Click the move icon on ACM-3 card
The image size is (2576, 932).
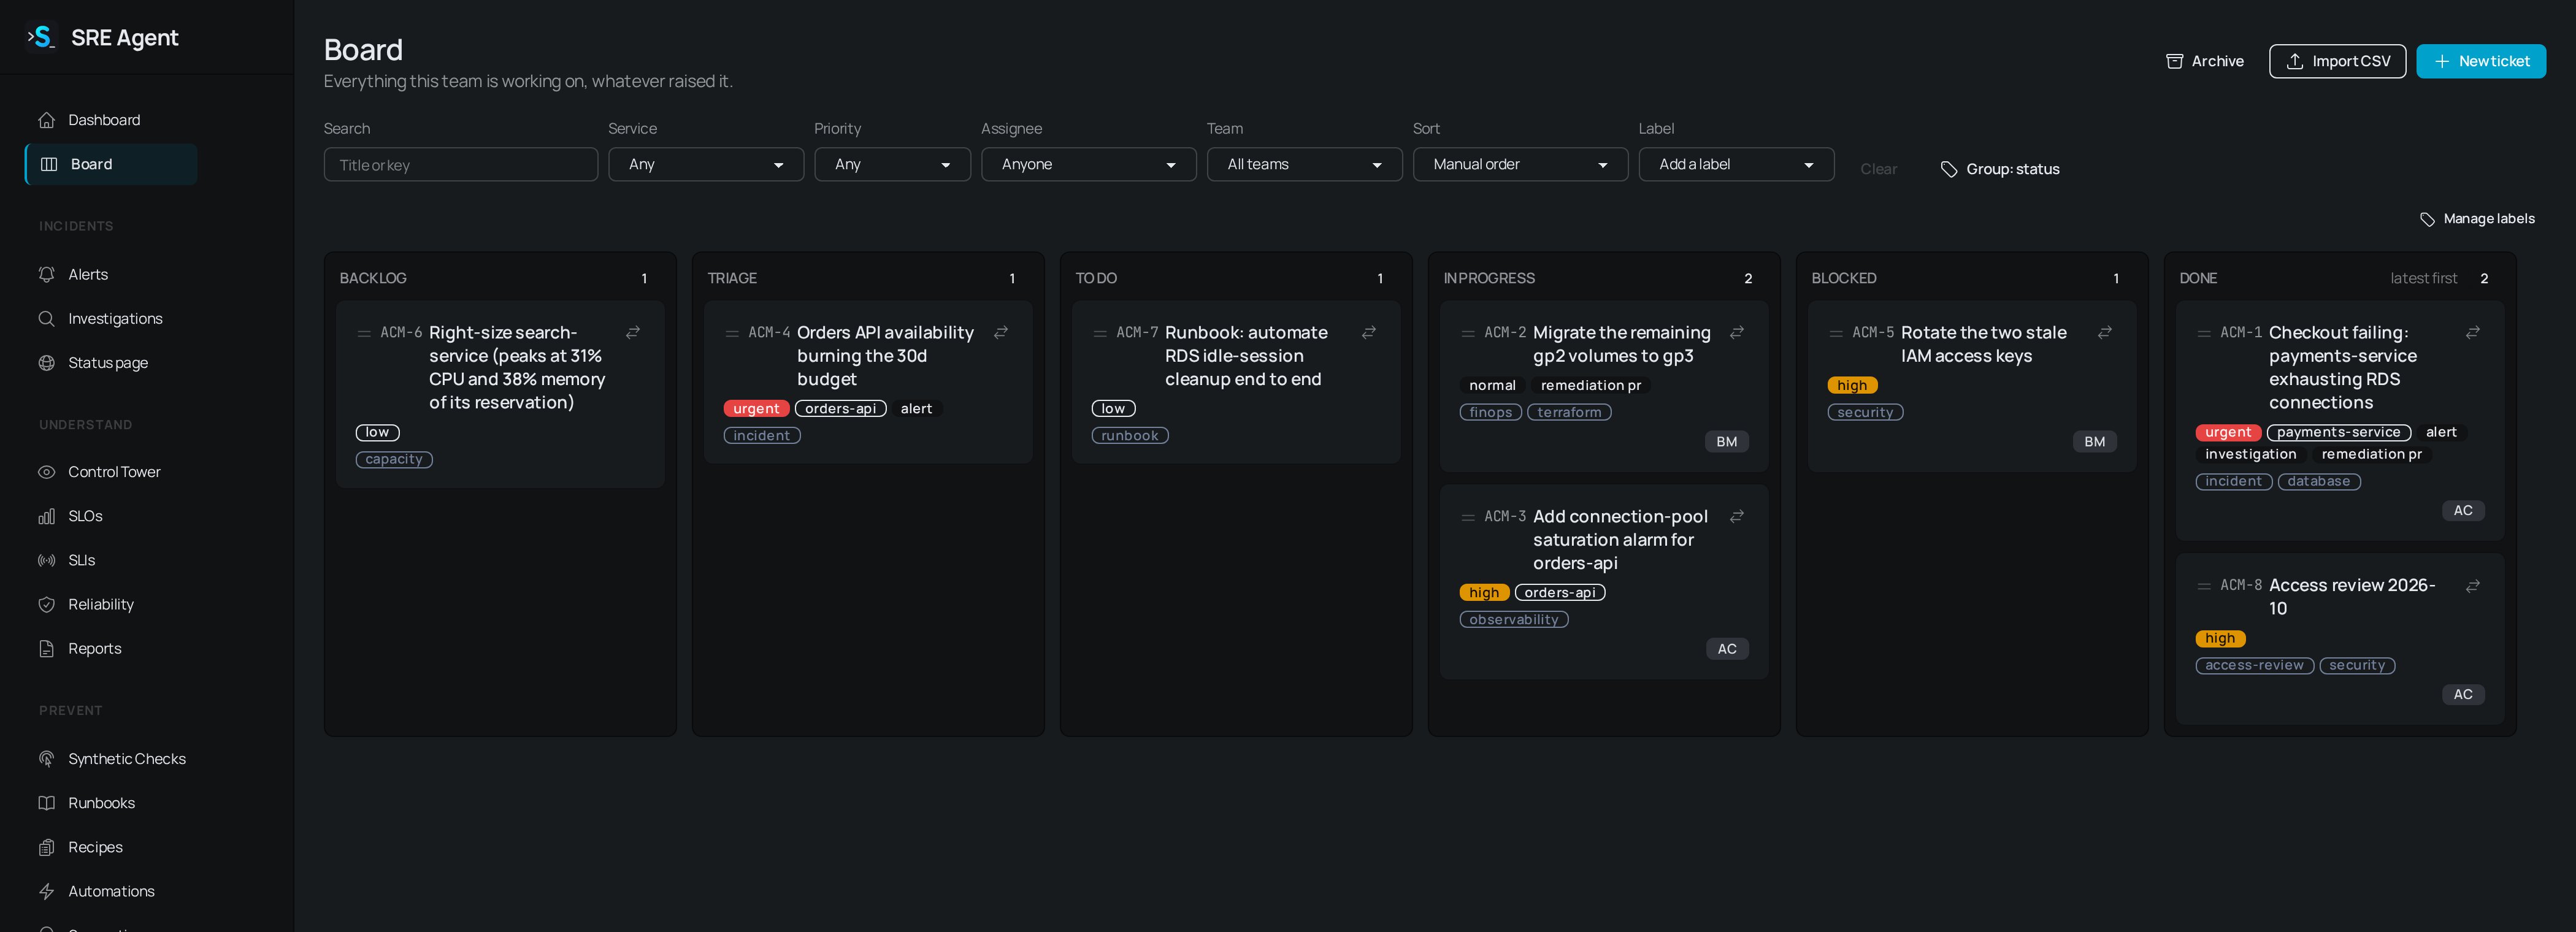point(1737,516)
